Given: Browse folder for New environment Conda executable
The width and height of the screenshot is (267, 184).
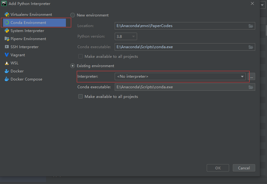Looking at the screenshot, I should (x=251, y=47).
